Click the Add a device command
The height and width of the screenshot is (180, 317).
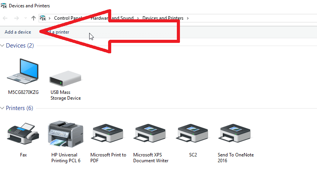tap(18, 32)
